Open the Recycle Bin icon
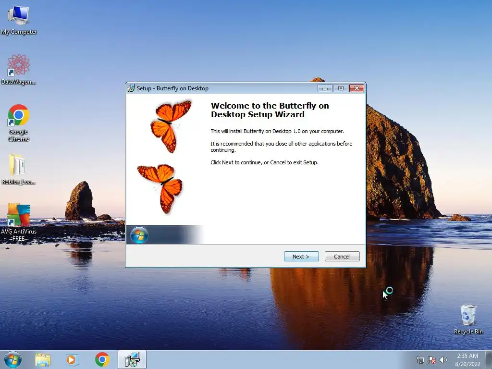 [x=468, y=319]
